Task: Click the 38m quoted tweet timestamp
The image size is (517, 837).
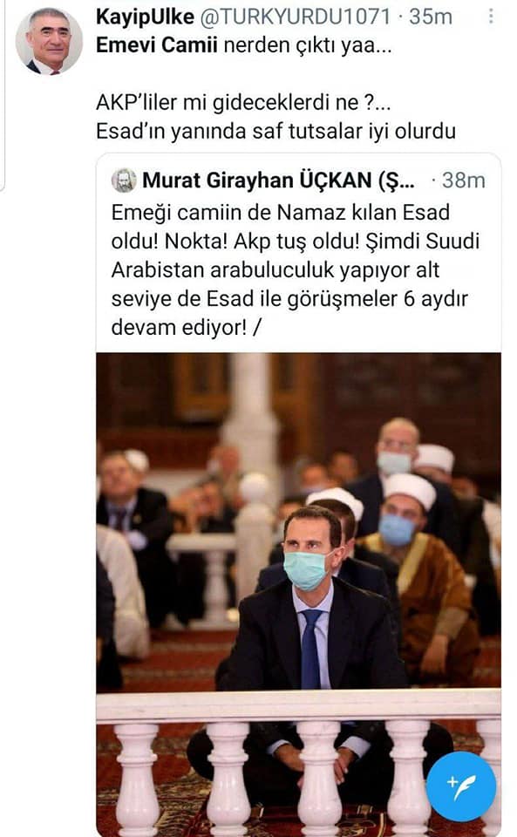Action: click(464, 180)
